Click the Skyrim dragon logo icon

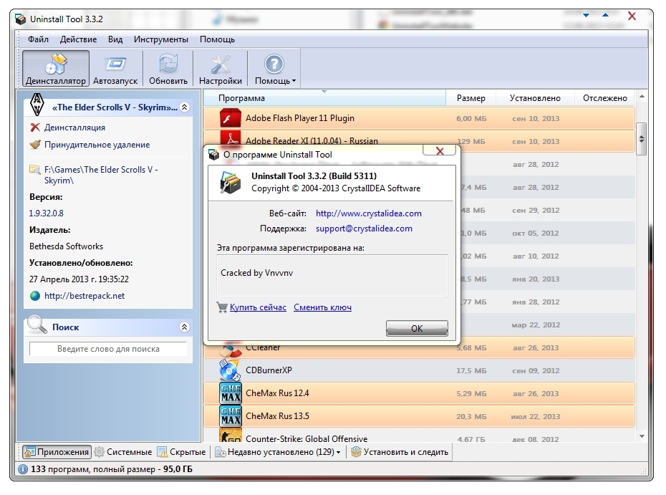coord(37,104)
